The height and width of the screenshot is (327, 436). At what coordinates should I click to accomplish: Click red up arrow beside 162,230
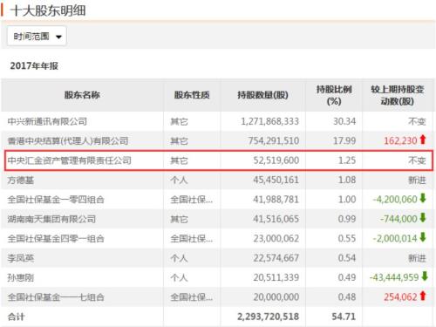[x=423, y=140]
